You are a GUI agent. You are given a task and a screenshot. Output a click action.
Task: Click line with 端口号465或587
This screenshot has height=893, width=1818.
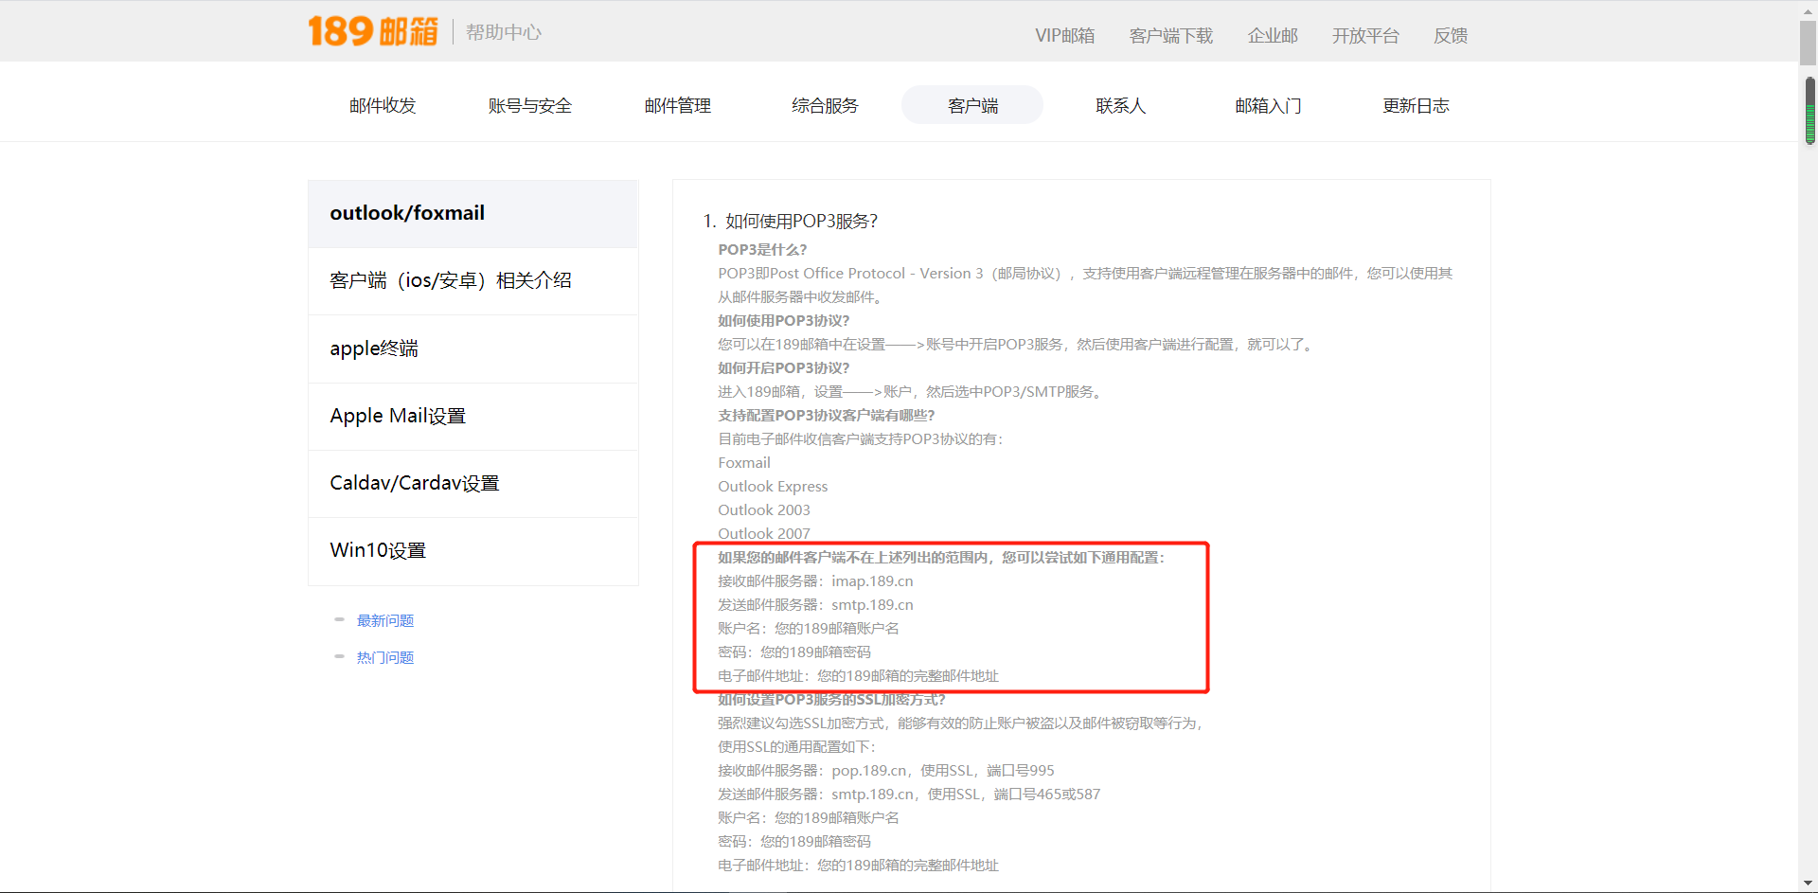click(909, 795)
